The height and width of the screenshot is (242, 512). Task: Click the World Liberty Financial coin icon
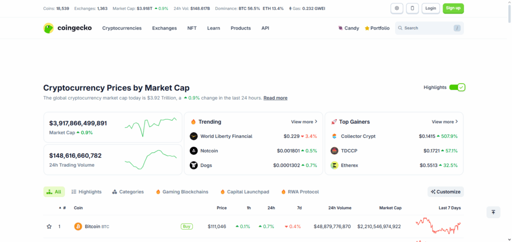coord(193,136)
